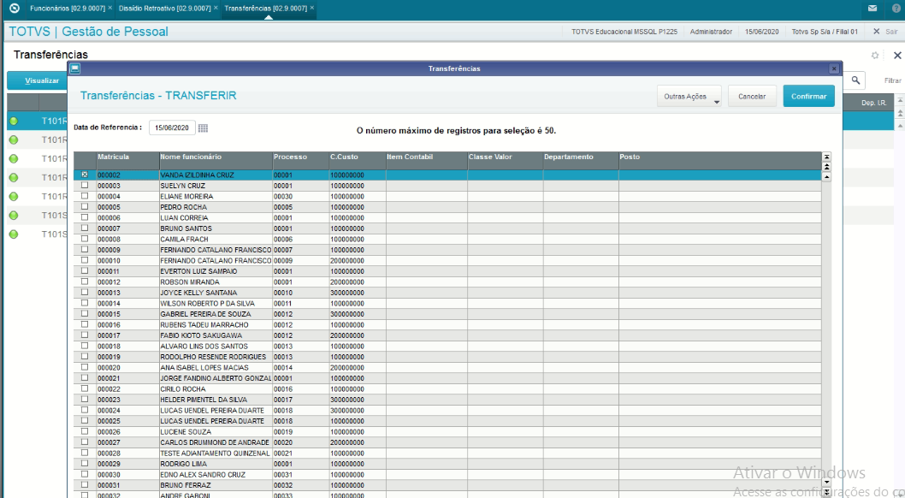This screenshot has width=905, height=498.
Task: Close the Transferências background panel
Action: pyautogui.click(x=897, y=56)
